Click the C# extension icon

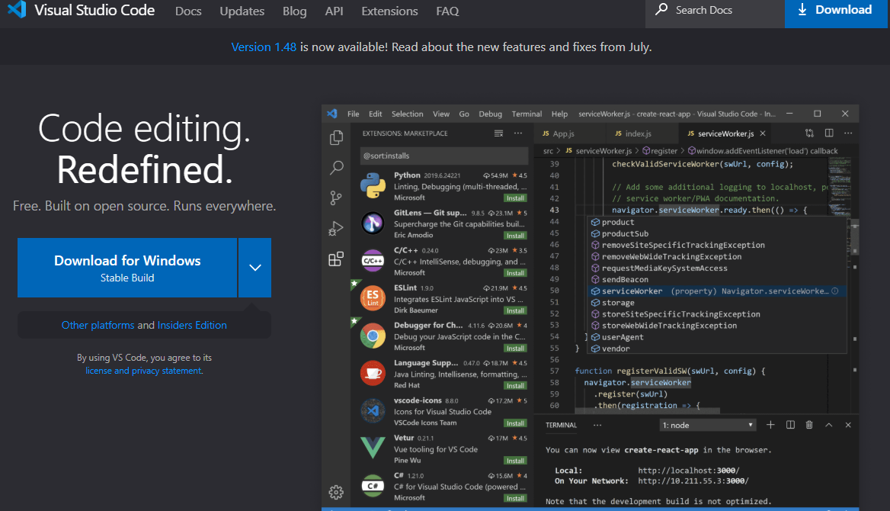pos(373,486)
